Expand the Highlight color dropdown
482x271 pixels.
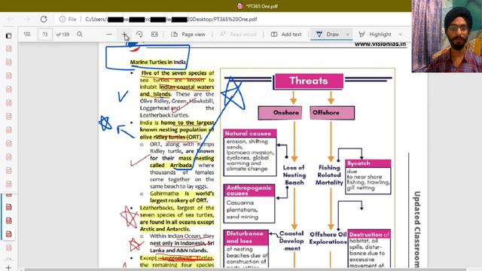tap(400, 35)
